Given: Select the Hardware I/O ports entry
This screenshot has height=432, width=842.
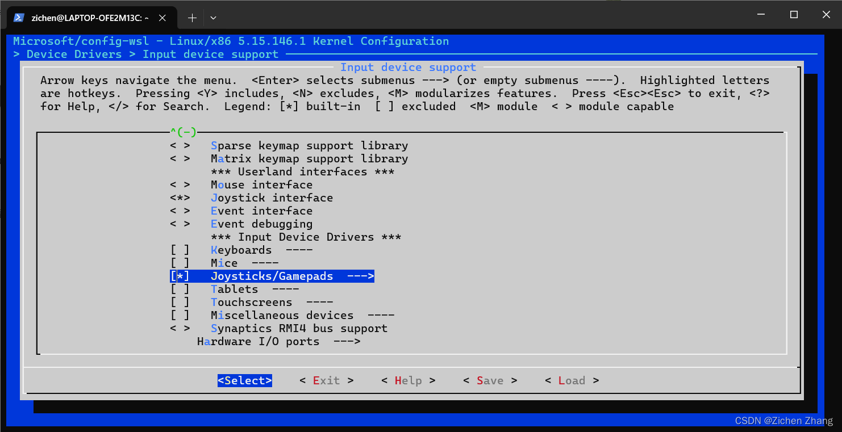Looking at the screenshot, I should pos(258,342).
